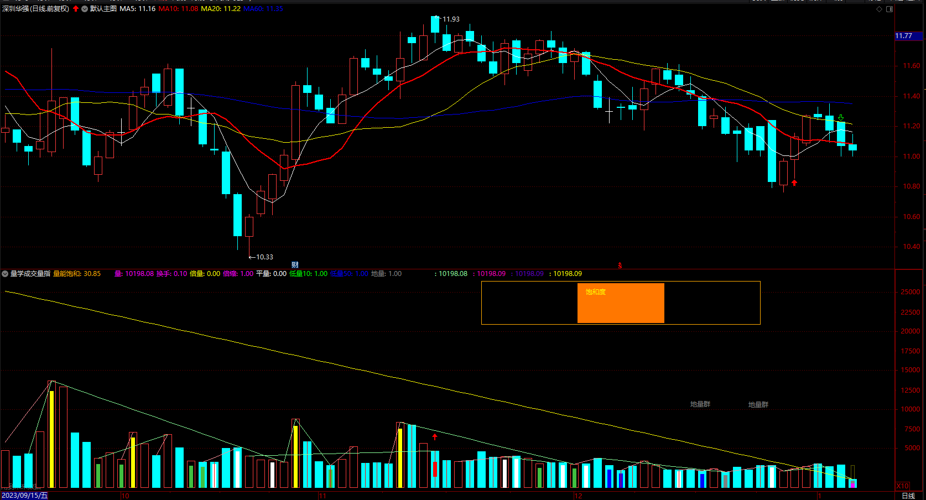
Task: Click the month 12 marker on the time axis
Action: click(x=578, y=496)
